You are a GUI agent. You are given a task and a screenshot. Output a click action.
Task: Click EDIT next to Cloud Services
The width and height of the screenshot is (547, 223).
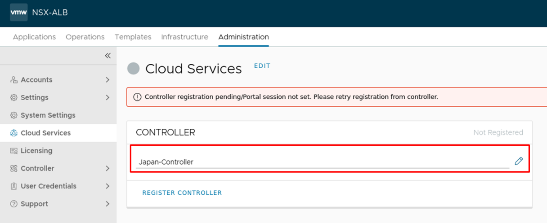[262, 66]
